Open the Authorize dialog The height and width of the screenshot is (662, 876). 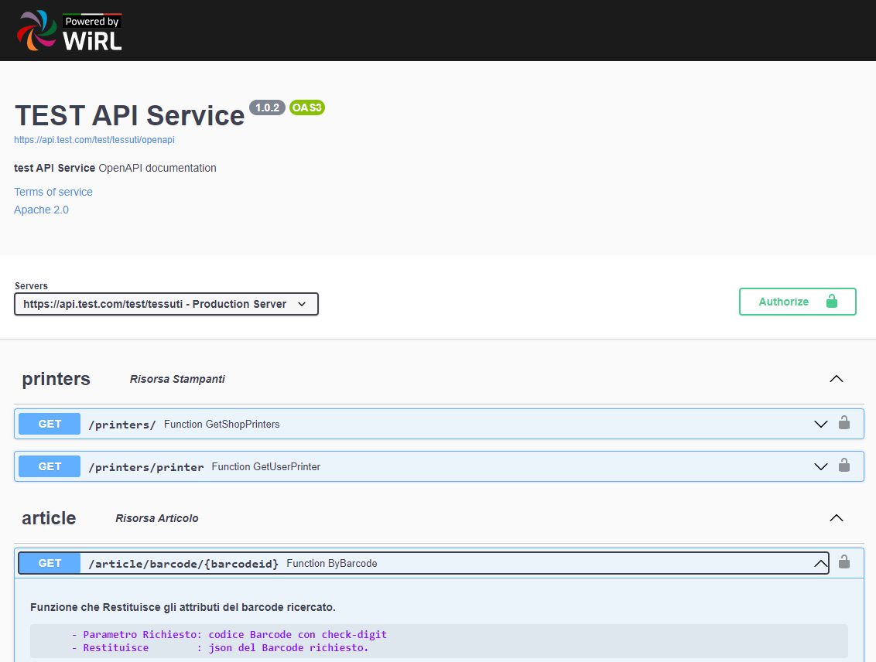[x=797, y=302]
